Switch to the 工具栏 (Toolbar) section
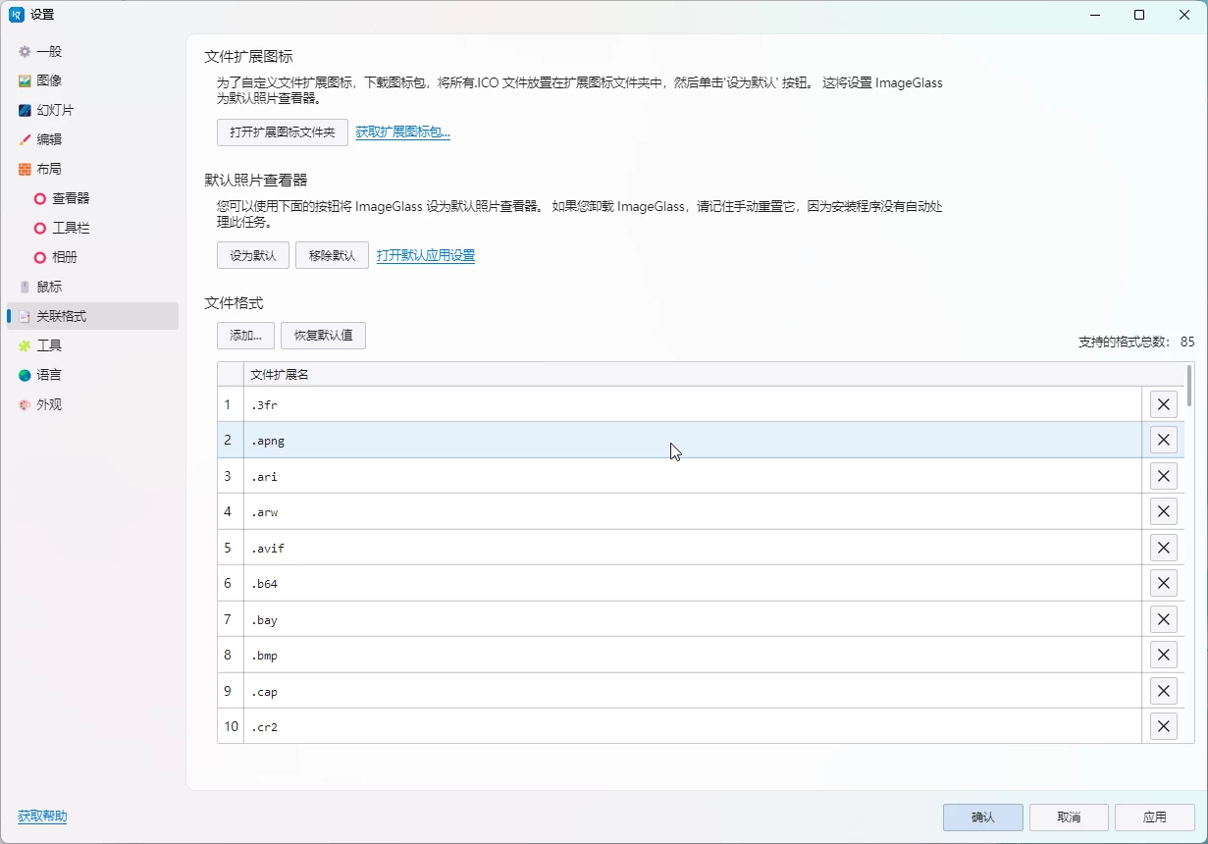The image size is (1208, 844). [61, 228]
